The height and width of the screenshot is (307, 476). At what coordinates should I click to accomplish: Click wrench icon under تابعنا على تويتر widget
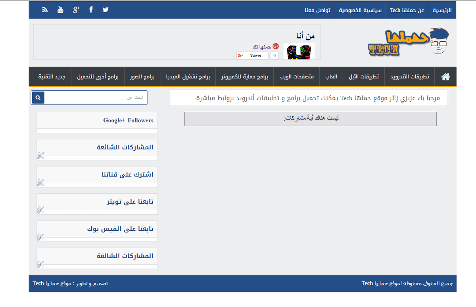[40, 210]
